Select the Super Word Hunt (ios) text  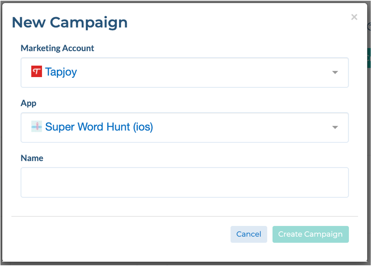coord(99,127)
